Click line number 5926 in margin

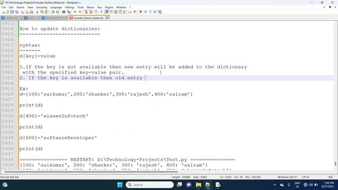point(7,94)
